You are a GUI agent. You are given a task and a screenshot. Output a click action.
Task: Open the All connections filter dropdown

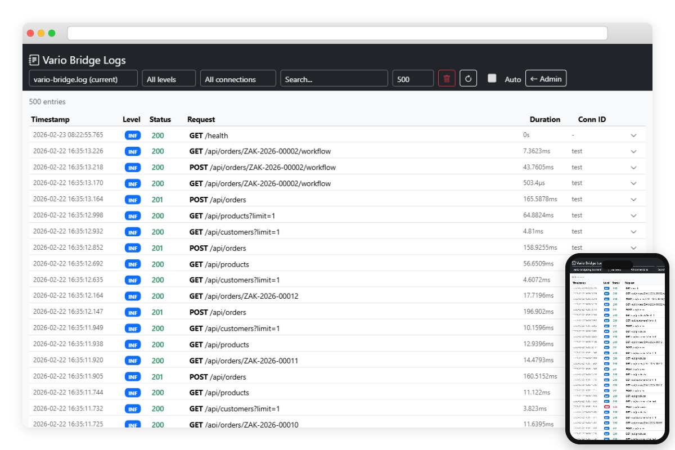click(238, 79)
